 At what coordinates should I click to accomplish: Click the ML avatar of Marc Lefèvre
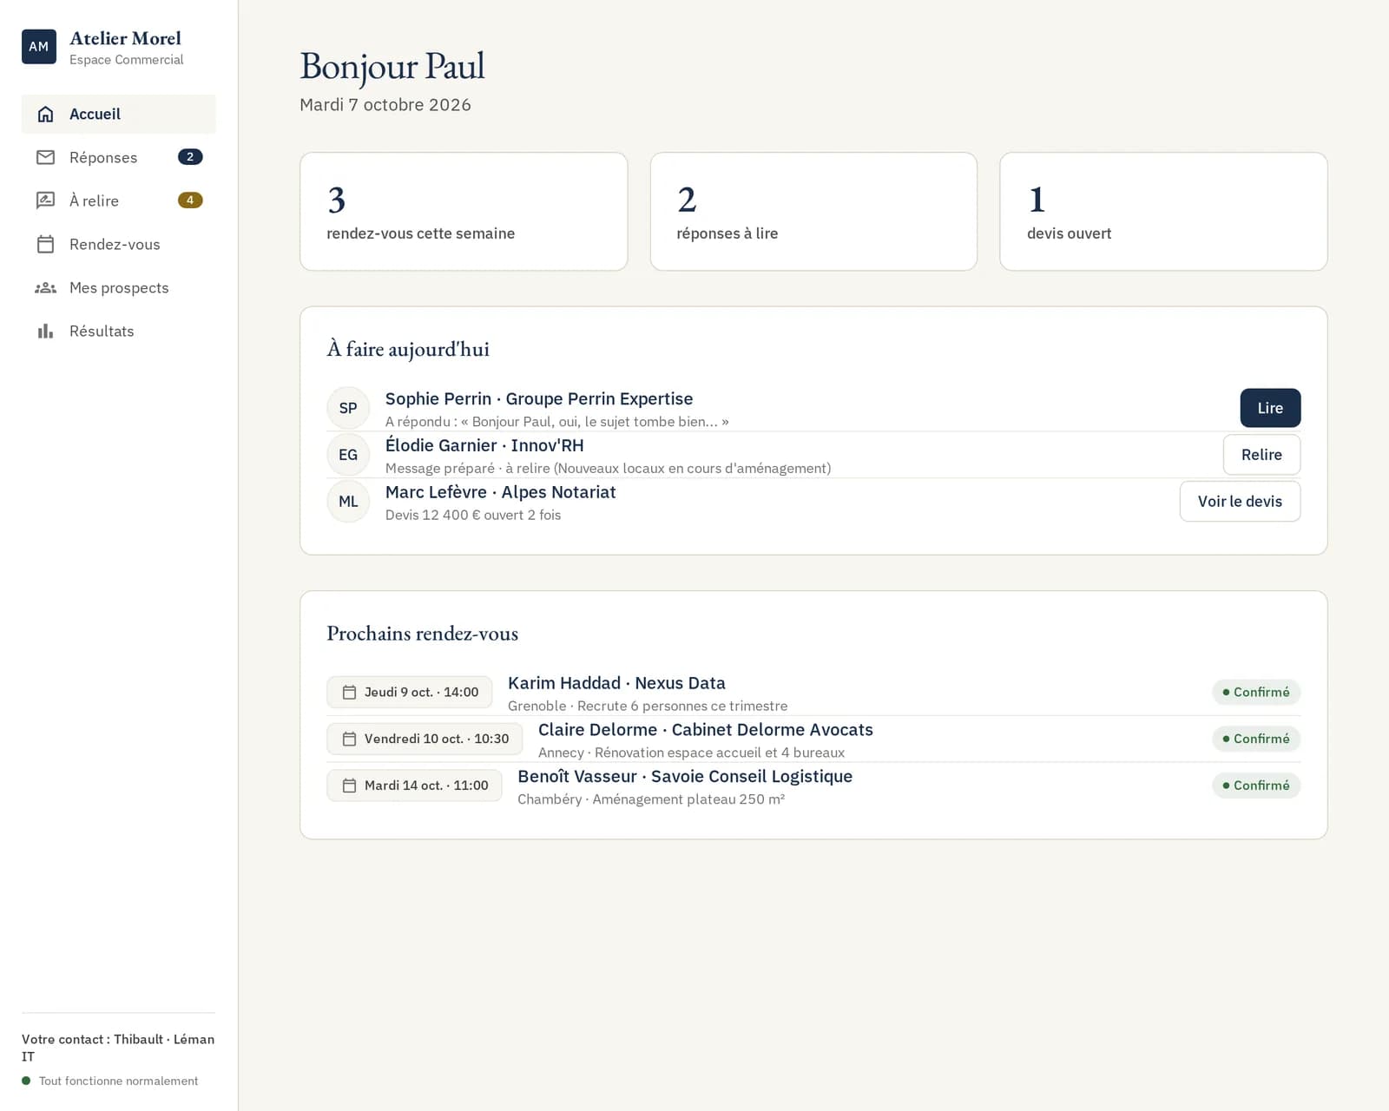[348, 502]
